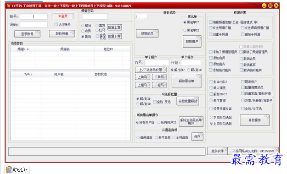
Task: Click the 登录账号 login button
Action: pos(27,34)
